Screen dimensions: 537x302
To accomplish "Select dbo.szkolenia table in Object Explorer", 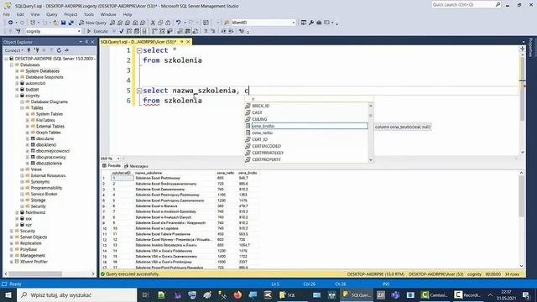I will coord(49,164).
